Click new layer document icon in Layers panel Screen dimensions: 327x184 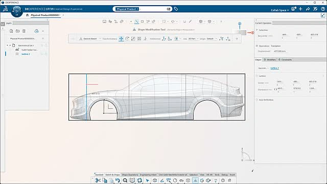coord(11,31)
